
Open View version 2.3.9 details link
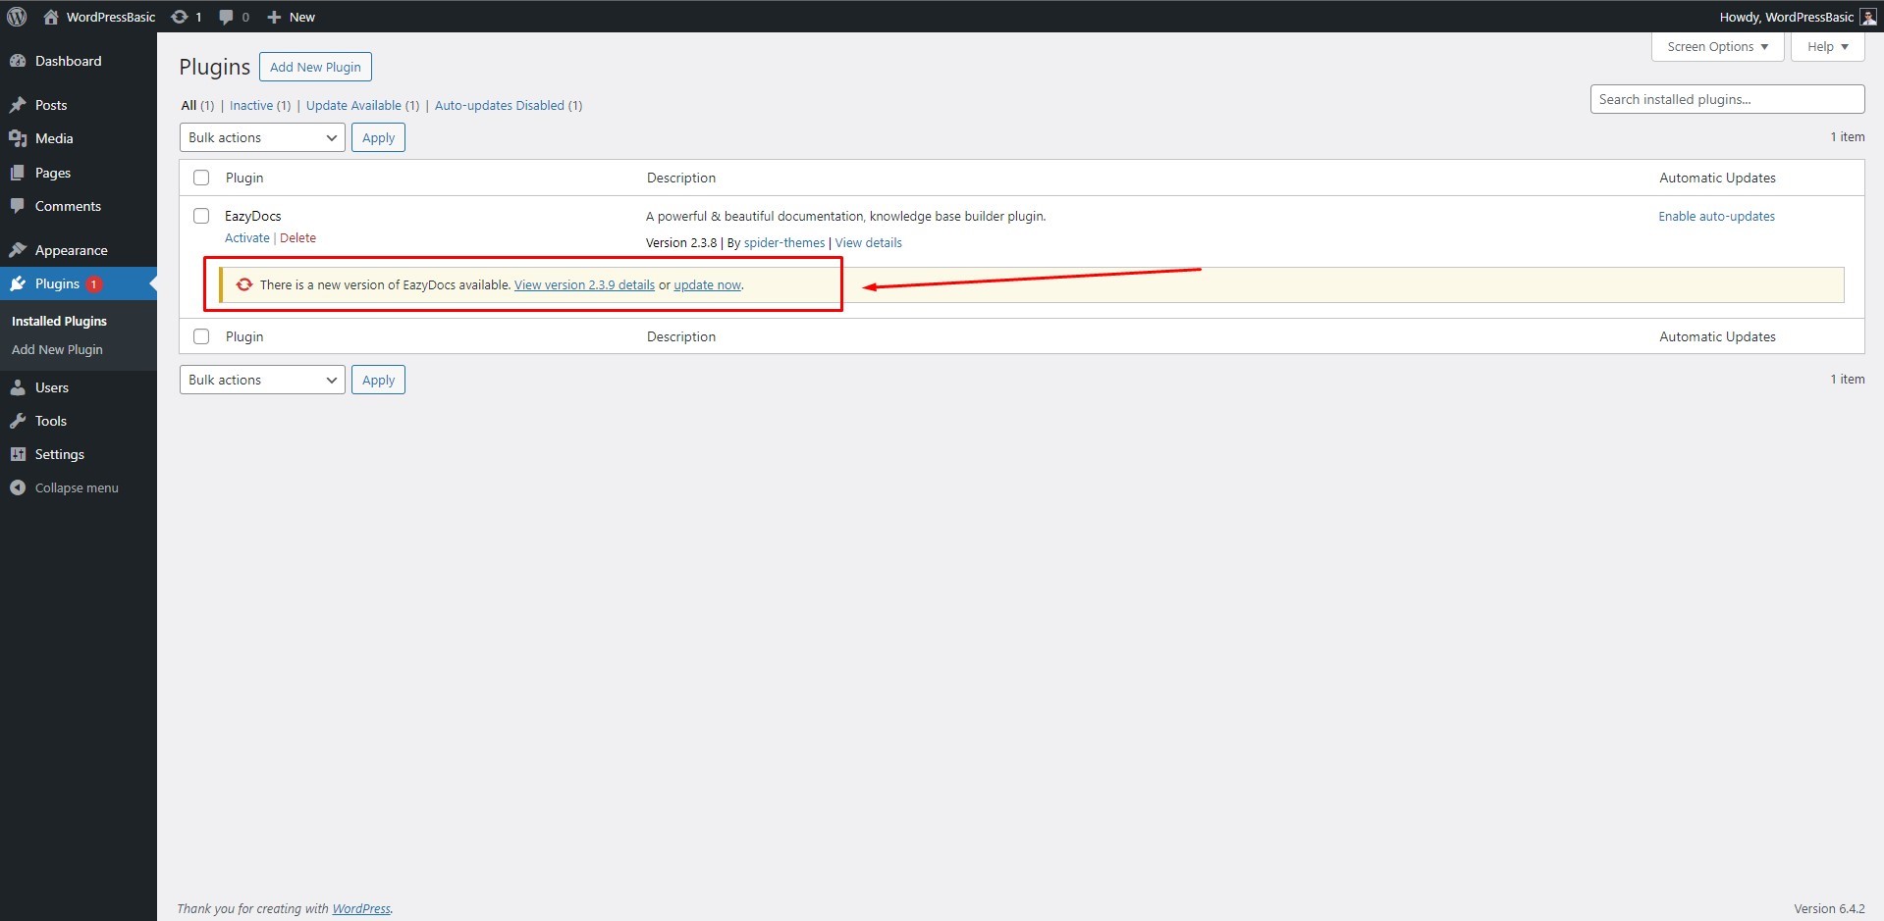pos(584,284)
